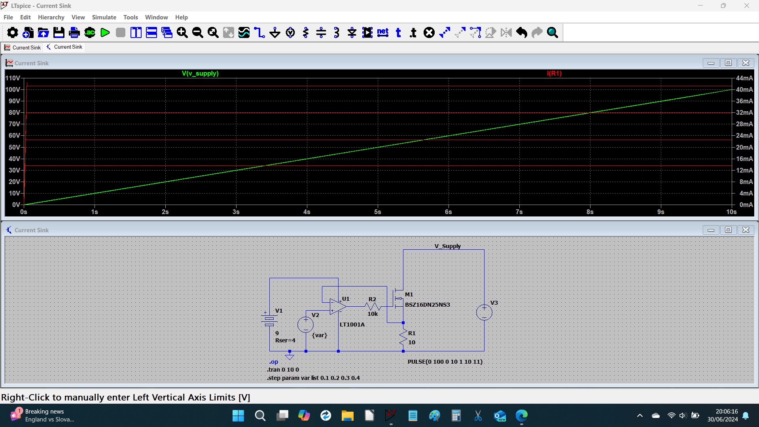
Task: Open the Window menu
Action: pyautogui.click(x=156, y=17)
